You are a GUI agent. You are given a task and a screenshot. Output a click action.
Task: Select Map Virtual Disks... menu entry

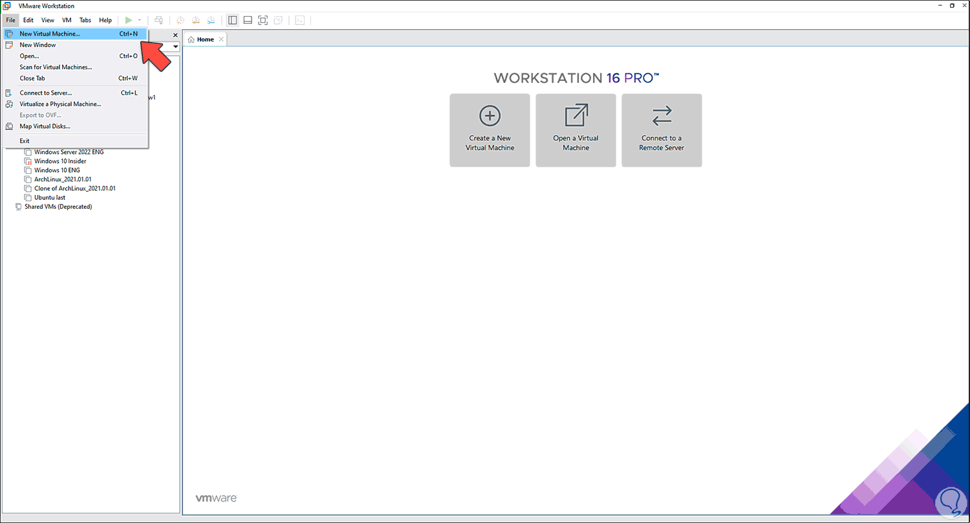[x=76, y=126]
